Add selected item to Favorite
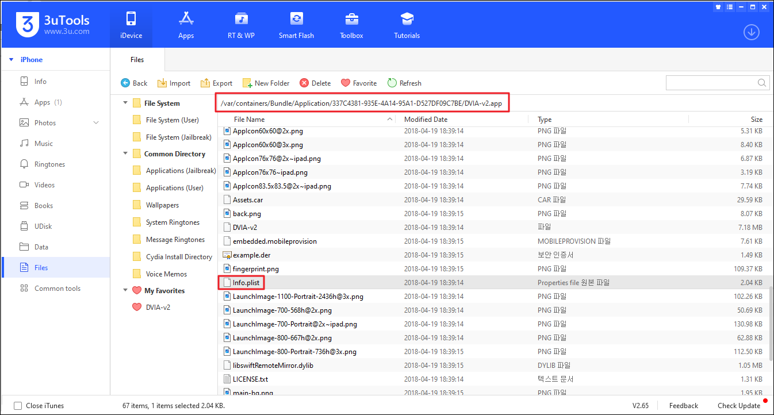 (x=359, y=83)
